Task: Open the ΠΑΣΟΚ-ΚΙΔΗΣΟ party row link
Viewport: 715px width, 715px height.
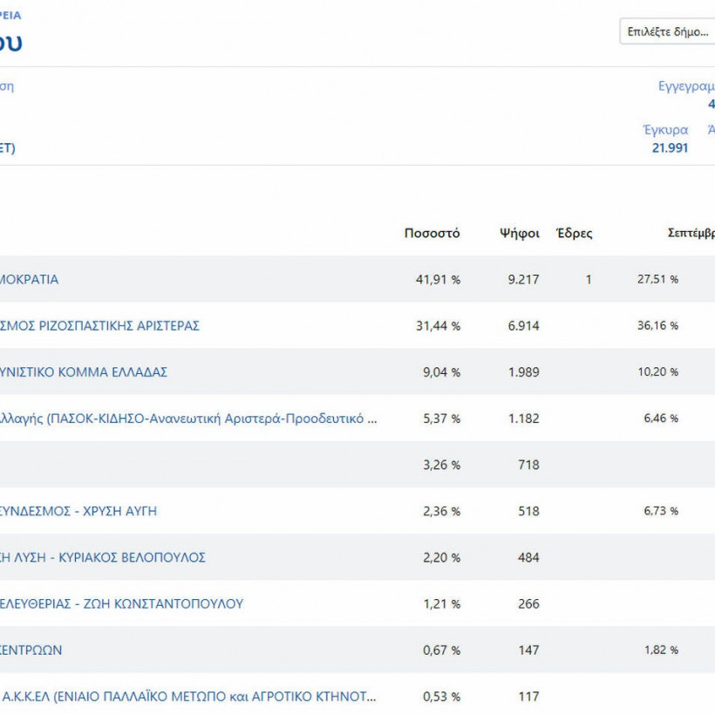Action: point(188,419)
